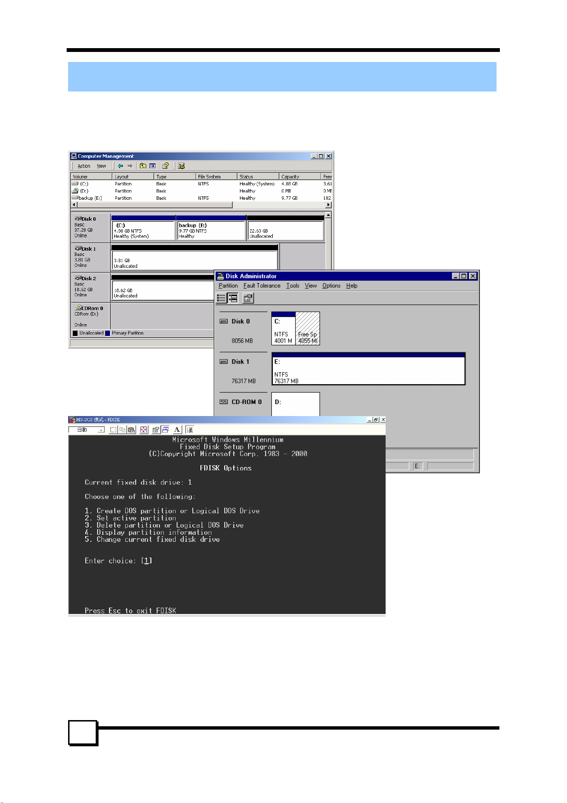Select the Free Space 4055 MB region
Image resolution: width=567 pixels, height=803 pixels.
[308, 328]
